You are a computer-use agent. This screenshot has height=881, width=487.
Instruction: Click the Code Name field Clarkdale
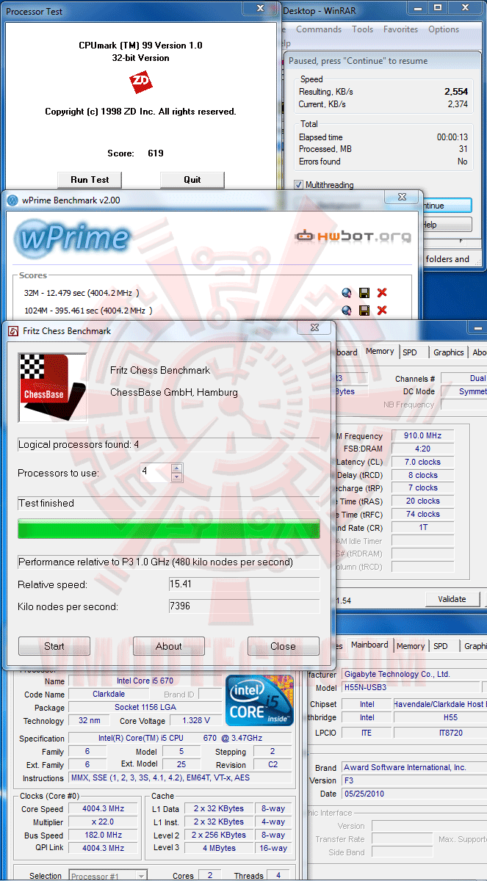click(x=109, y=695)
